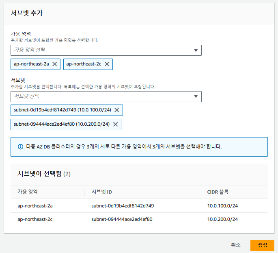
Task: Select CIDR value 10.0.200.0/24 in table
Action: (x=222, y=219)
